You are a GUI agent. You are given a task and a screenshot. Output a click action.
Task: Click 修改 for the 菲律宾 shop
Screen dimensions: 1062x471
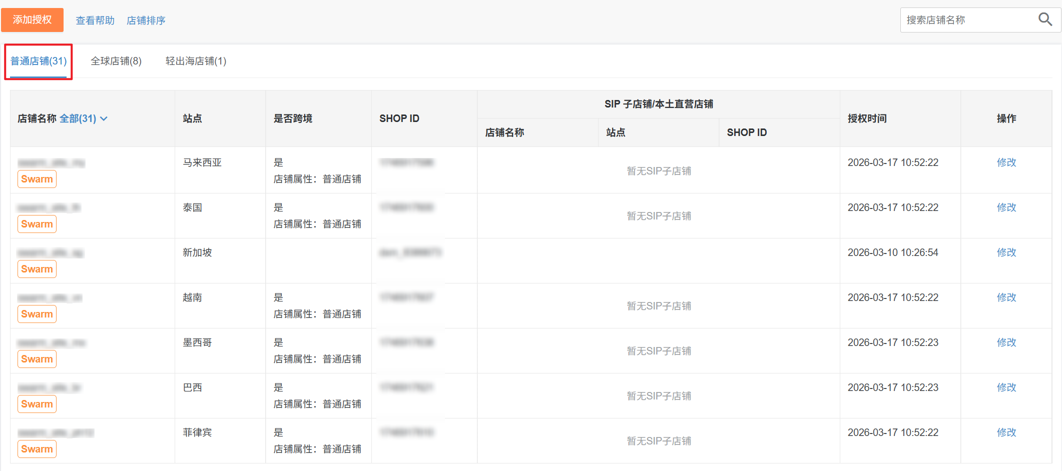point(1006,432)
